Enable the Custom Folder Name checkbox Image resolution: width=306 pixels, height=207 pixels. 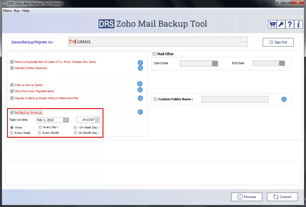pyautogui.click(x=156, y=99)
